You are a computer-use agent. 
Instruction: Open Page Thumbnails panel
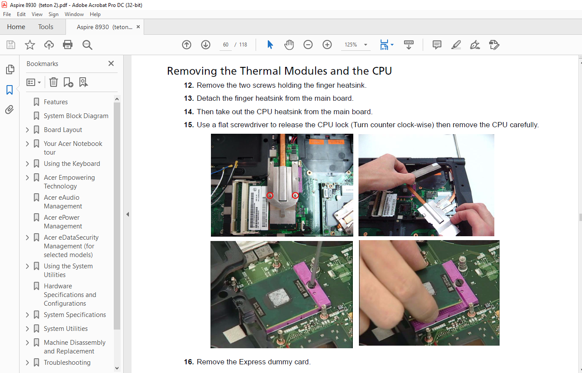click(x=10, y=69)
